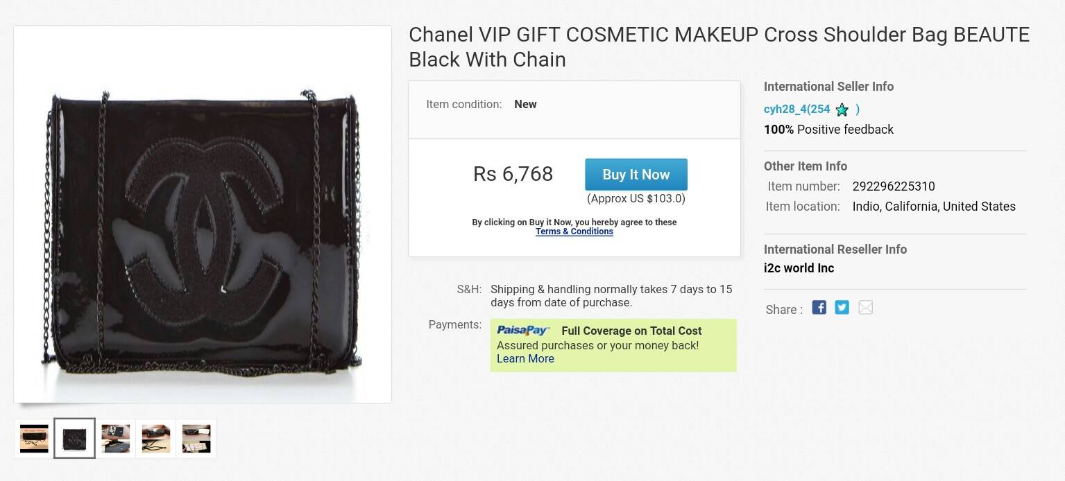The width and height of the screenshot is (1065, 481).
Task: Open the Terms & Conditions link
Action: point(574,231)
